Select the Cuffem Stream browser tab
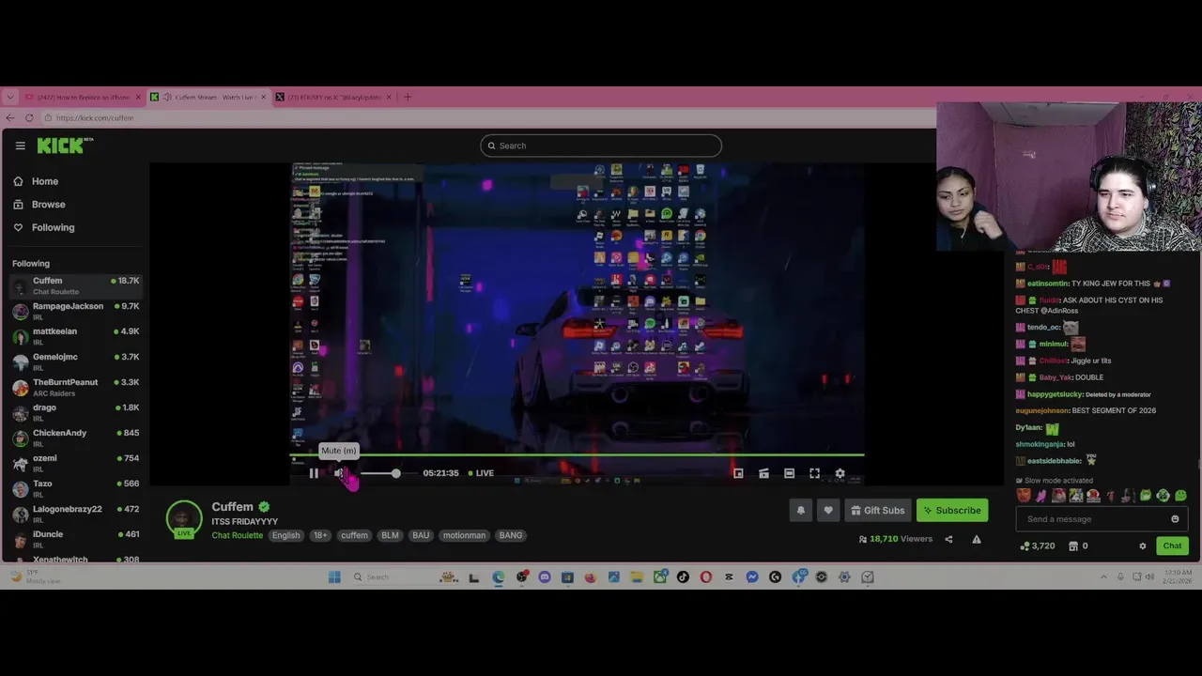Screen dimensions: 1202x676 click(208, 97)
